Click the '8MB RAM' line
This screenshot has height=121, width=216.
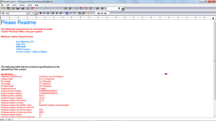pyautogui.click(x=21, y=47)
